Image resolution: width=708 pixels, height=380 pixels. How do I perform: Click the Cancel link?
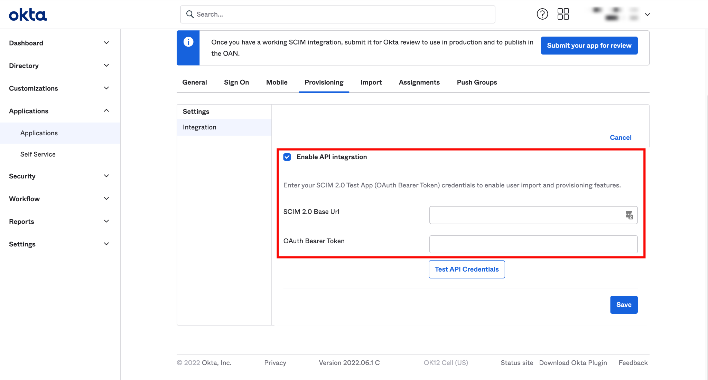coord(621,137)
